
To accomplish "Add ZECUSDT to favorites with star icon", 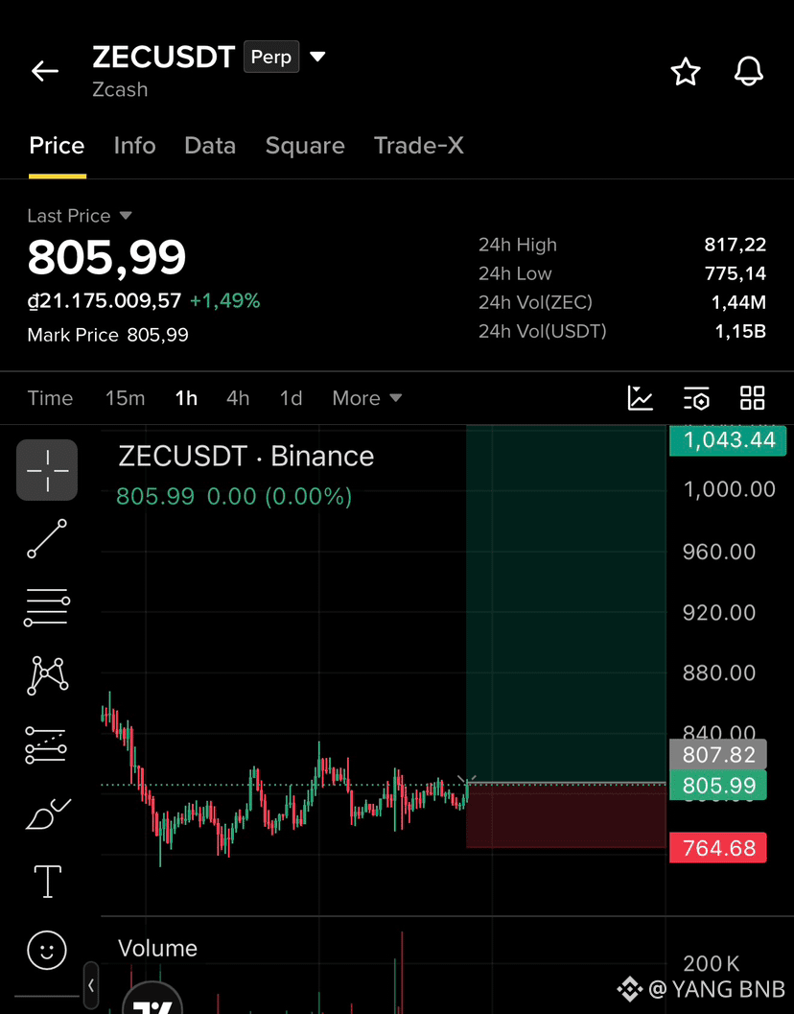I will coord(686,71).
